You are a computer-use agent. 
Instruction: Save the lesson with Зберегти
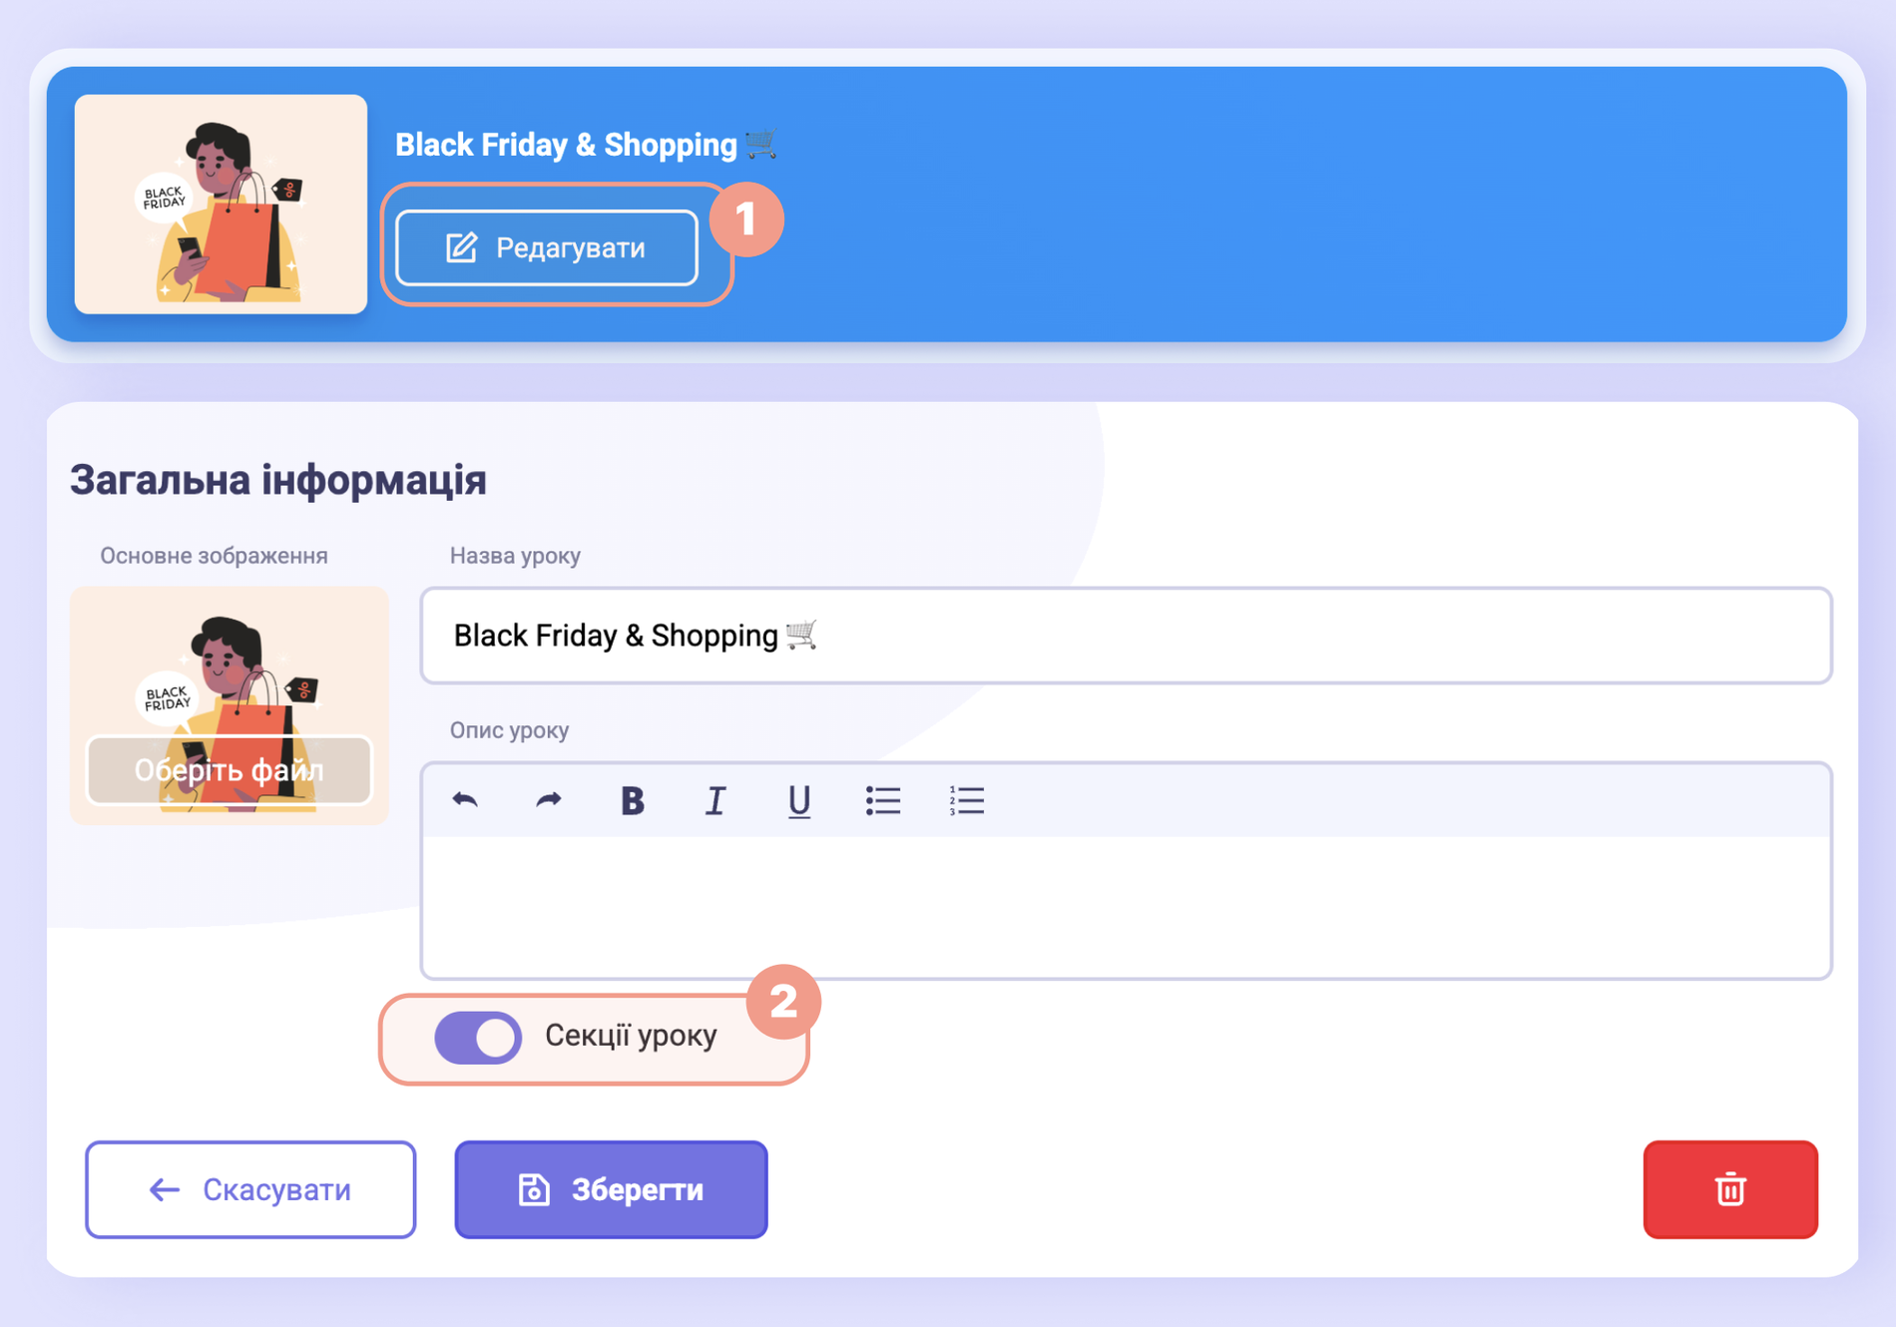(611, 1189)
